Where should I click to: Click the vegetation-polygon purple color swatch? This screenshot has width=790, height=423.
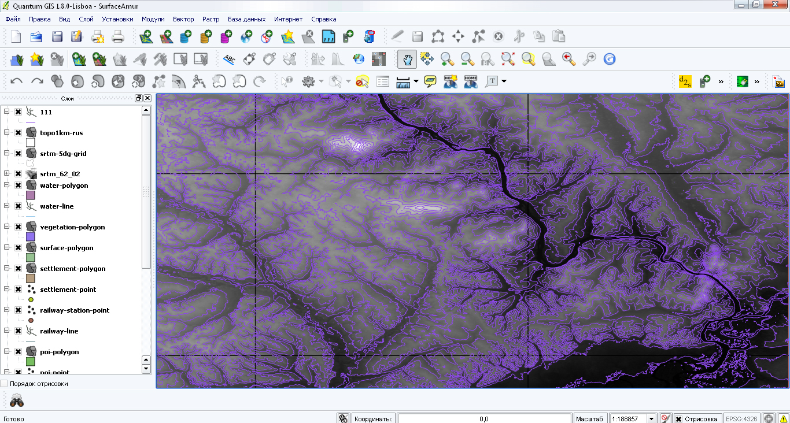coord(31,237)
